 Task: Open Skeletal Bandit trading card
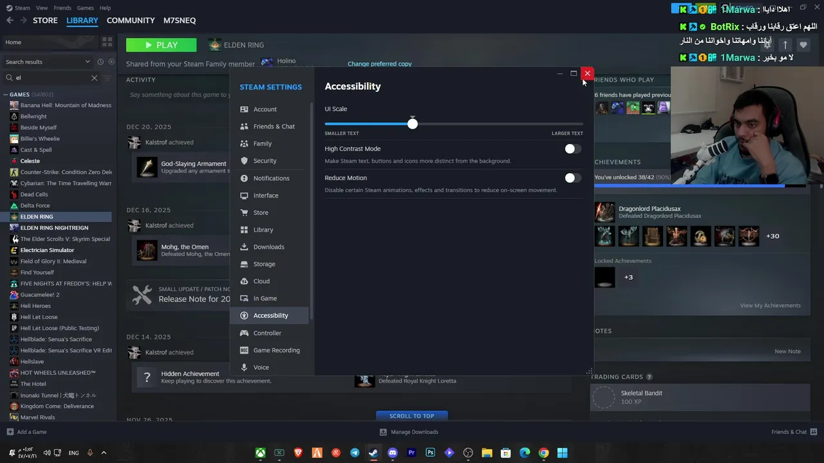(x=700, y=397)
